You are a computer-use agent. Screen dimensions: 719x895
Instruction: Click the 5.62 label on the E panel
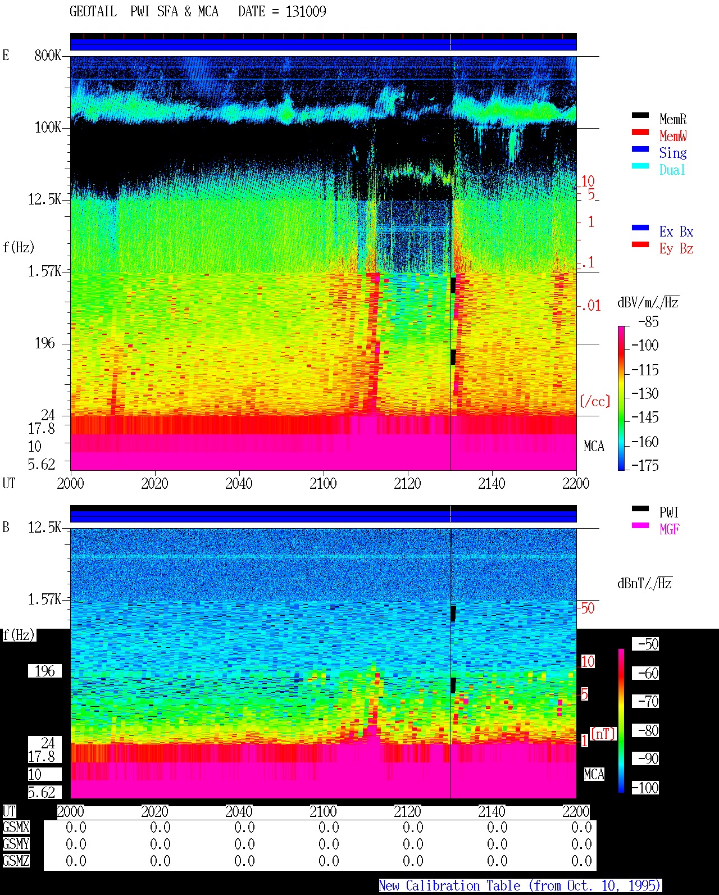pos(42,465)
